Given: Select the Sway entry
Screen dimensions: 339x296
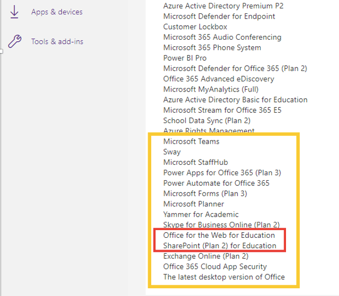Looking at the screenshot, I should tap(172, 152).
